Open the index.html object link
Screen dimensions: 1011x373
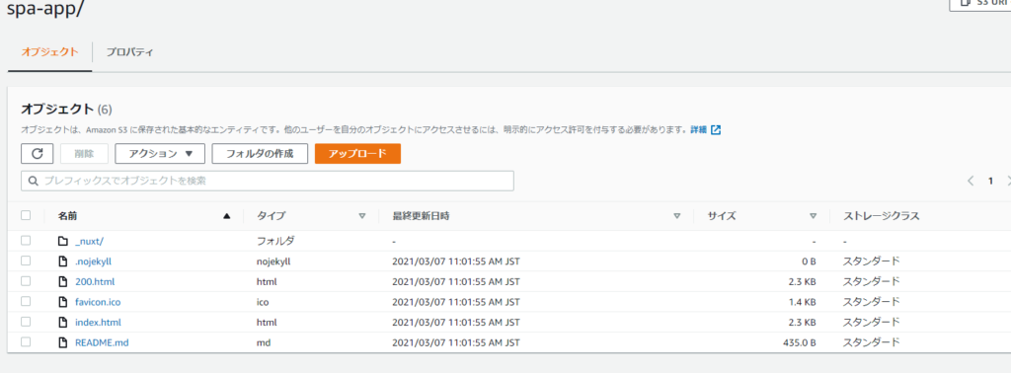[x=98, y=322]
